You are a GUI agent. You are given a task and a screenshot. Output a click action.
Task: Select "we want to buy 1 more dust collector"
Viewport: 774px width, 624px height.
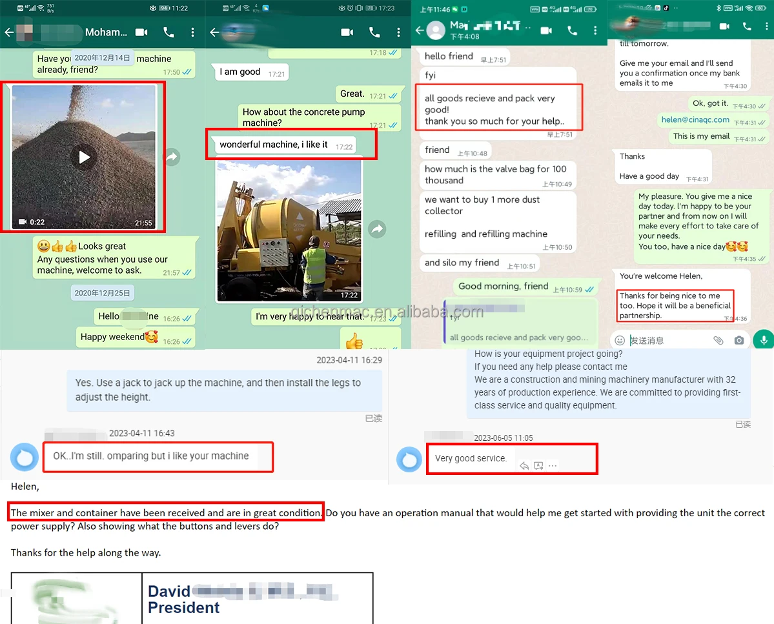(498, 221)
